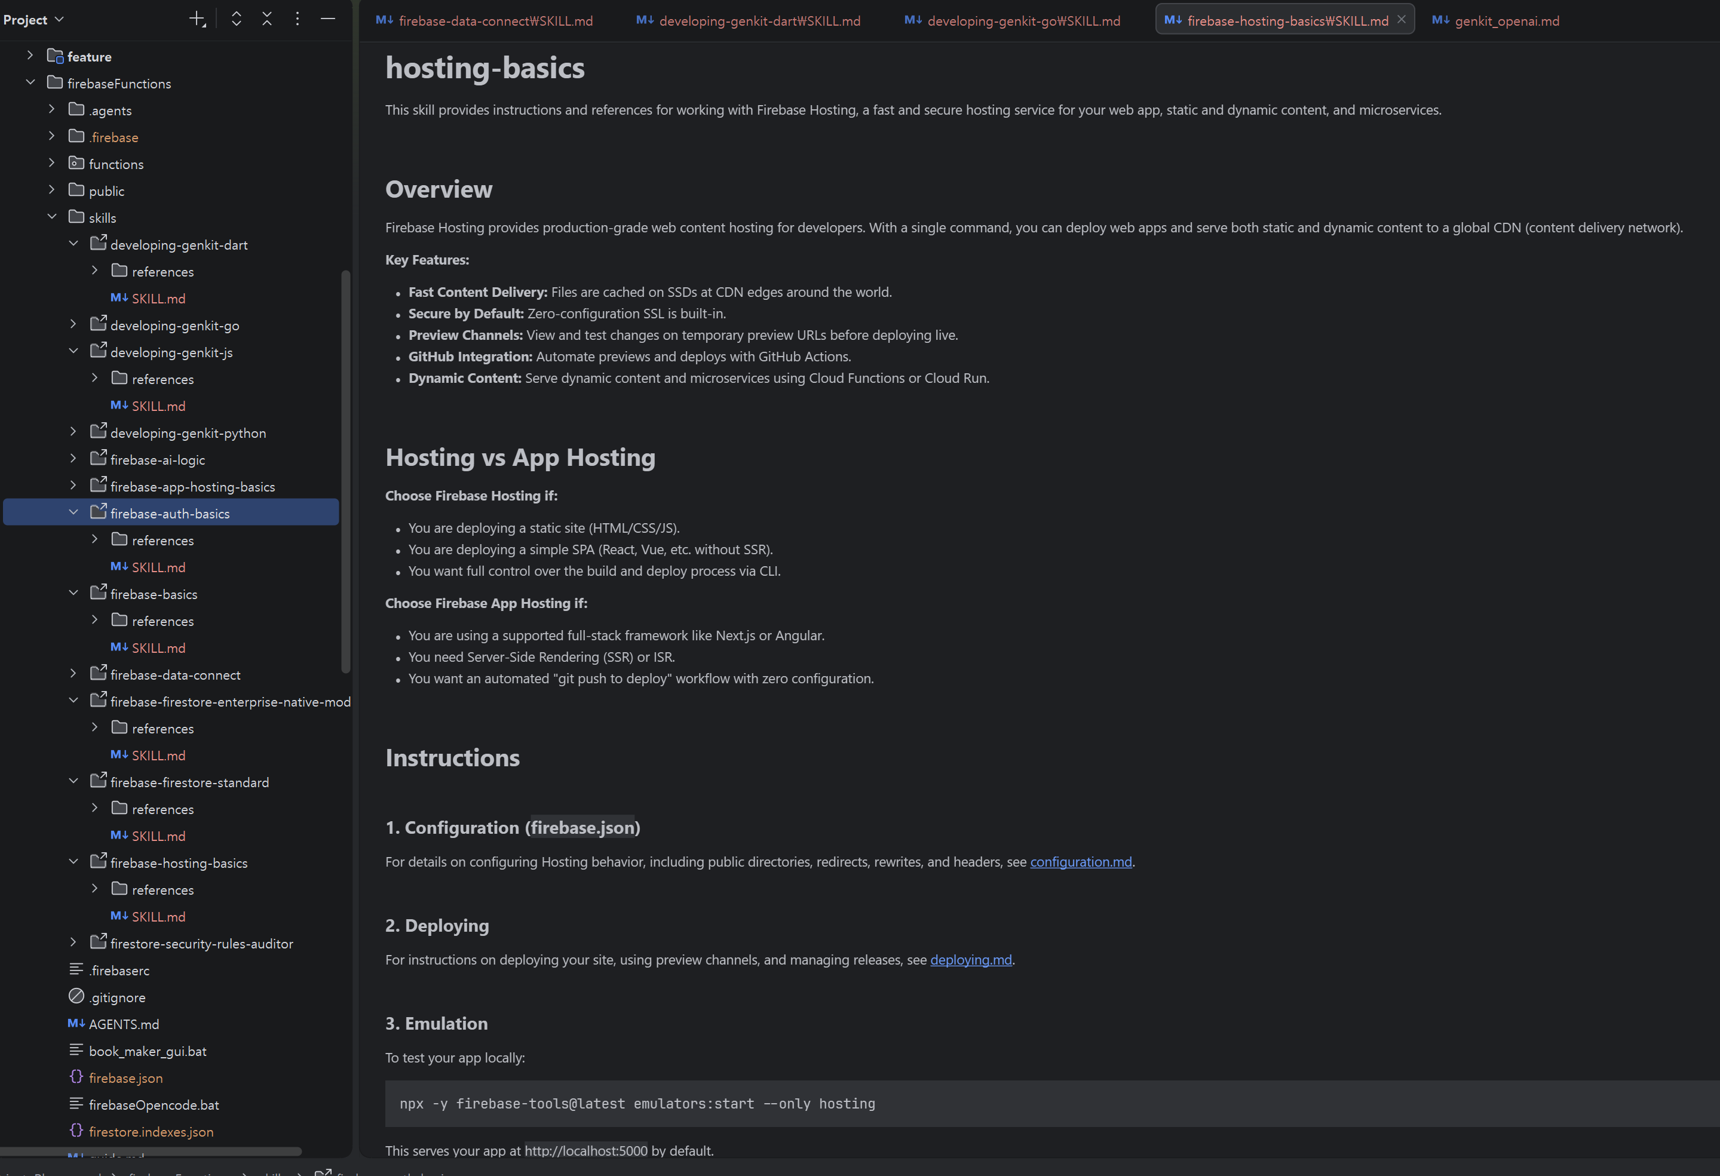Select the firebase-data-connect folder icon
The image size is (1720, 1176).
coord(99,673)
